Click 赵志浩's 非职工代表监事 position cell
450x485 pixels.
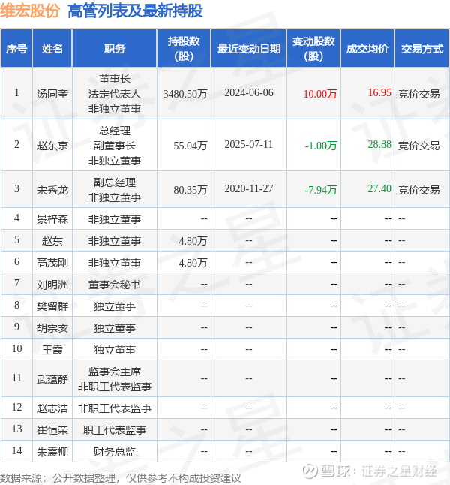click(x=114, y=408)
